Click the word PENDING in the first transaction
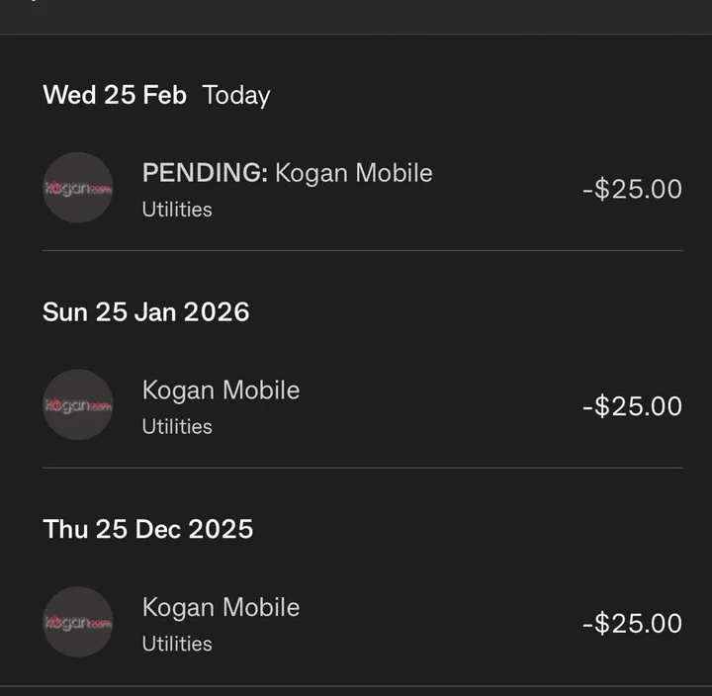Viewport: 712px width, 696px height. tap(204, 173)
